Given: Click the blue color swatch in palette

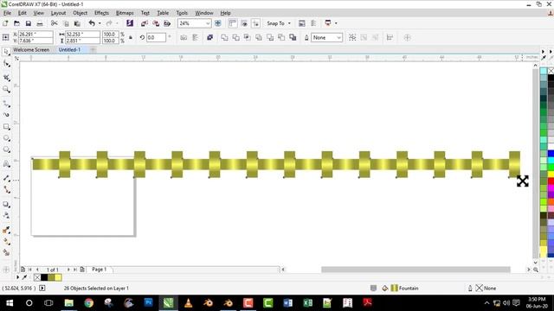Looking at the screenshot, I should (551, 154).
